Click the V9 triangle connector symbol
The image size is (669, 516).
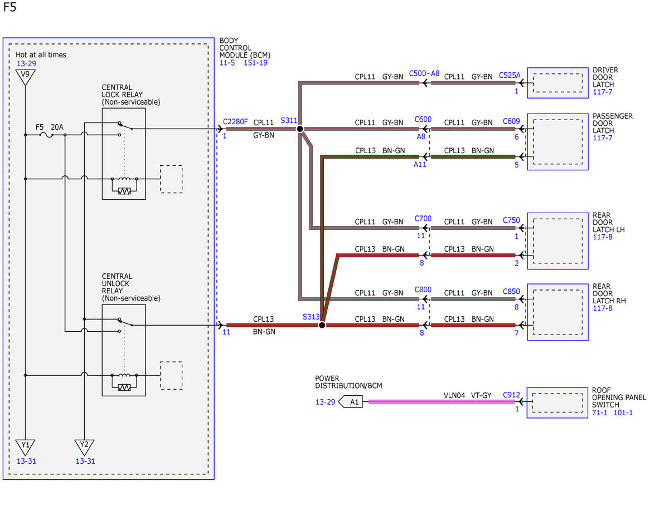click(25, 77)
